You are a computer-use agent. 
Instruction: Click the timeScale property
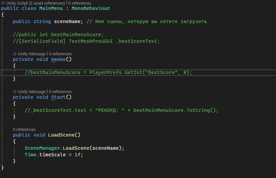[52, 155]
